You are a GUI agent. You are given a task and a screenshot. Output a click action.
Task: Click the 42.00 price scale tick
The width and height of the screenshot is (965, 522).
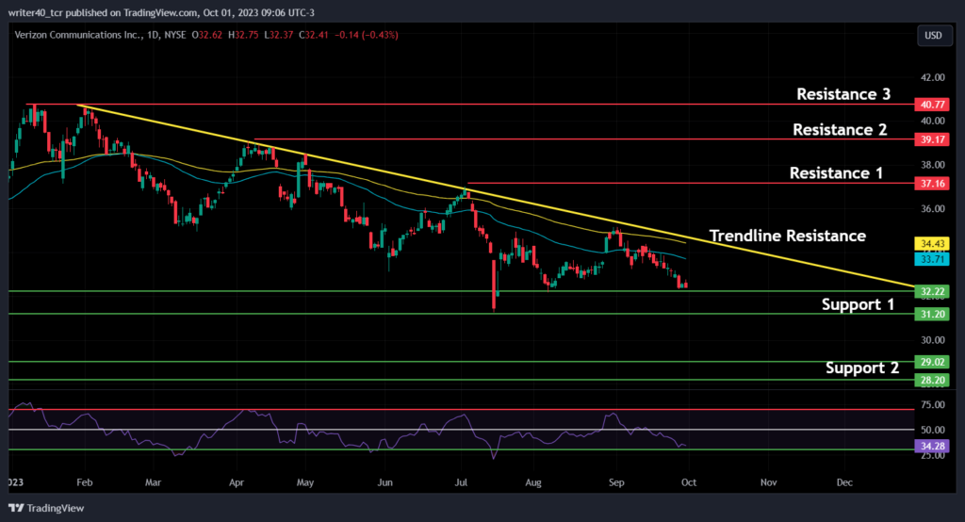[x=932, y=77]
